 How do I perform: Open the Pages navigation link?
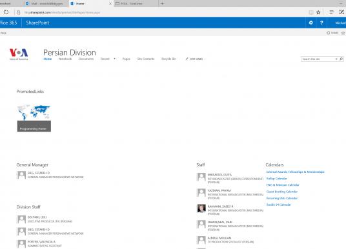click(127, 59)
